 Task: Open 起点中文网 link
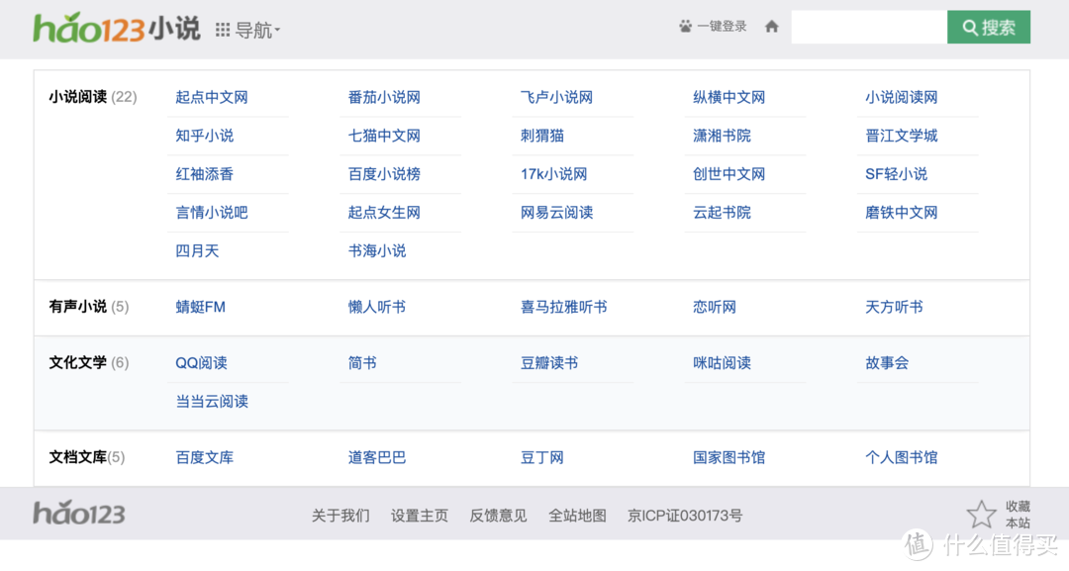(212, 97)
